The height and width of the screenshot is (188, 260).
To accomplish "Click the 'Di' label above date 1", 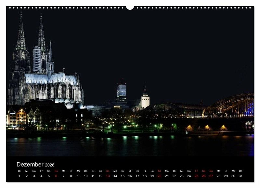I will (19, 171).
